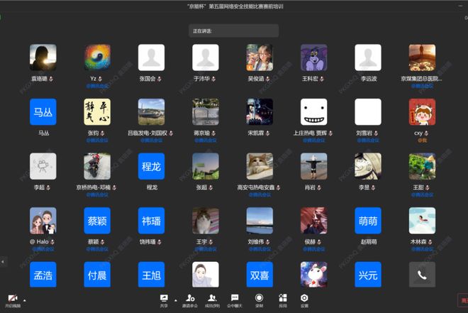Select participant 袁珞璐's avatar

pos(43,57)
